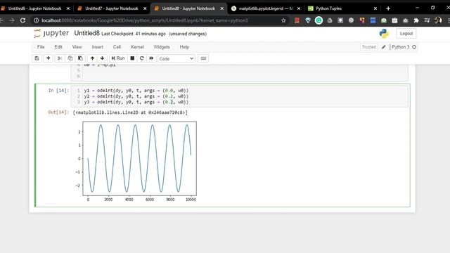Click the Python 3 kernel indicator circle

[414, 47]
